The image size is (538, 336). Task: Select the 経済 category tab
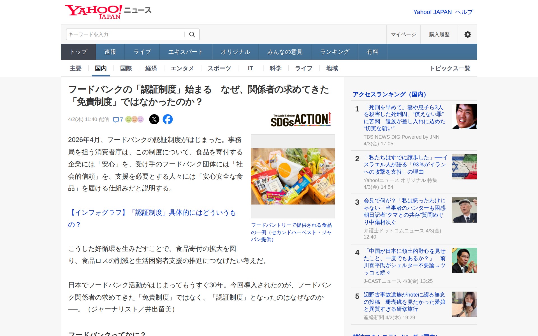[151, 68]
